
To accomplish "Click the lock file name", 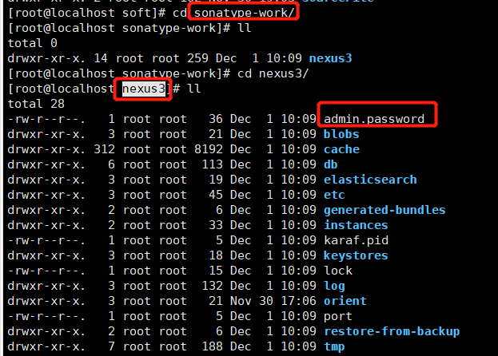I will coord(338,271).
